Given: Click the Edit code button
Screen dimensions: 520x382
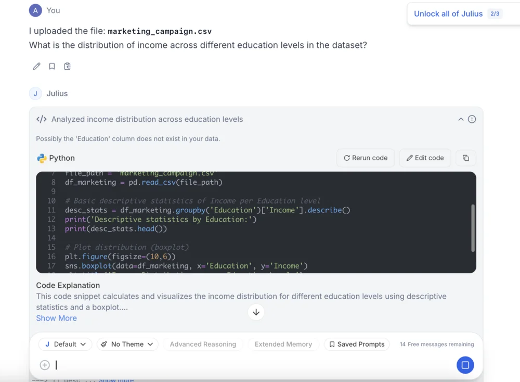Looking at the screenshot, I should click(424, 158).
